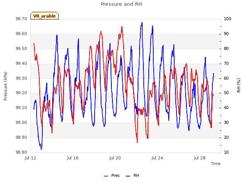Click the blue RH legend swatch

click(128, 176)
